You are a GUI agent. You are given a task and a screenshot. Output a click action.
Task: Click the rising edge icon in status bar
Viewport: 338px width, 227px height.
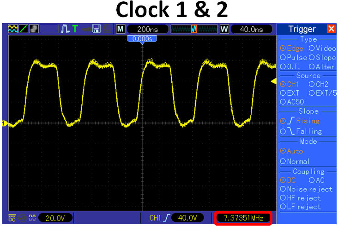point(166,218)
